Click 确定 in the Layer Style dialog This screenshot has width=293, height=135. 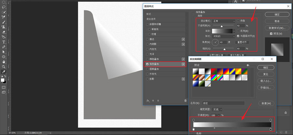[277, 15]
